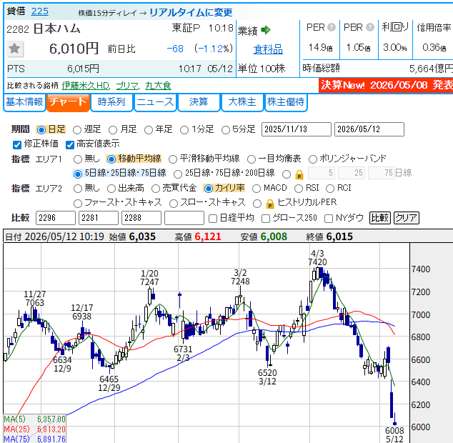This screenshot has width=453, height=443.
Task: Switch to the 時系列 tab
Action: [111, 102]
